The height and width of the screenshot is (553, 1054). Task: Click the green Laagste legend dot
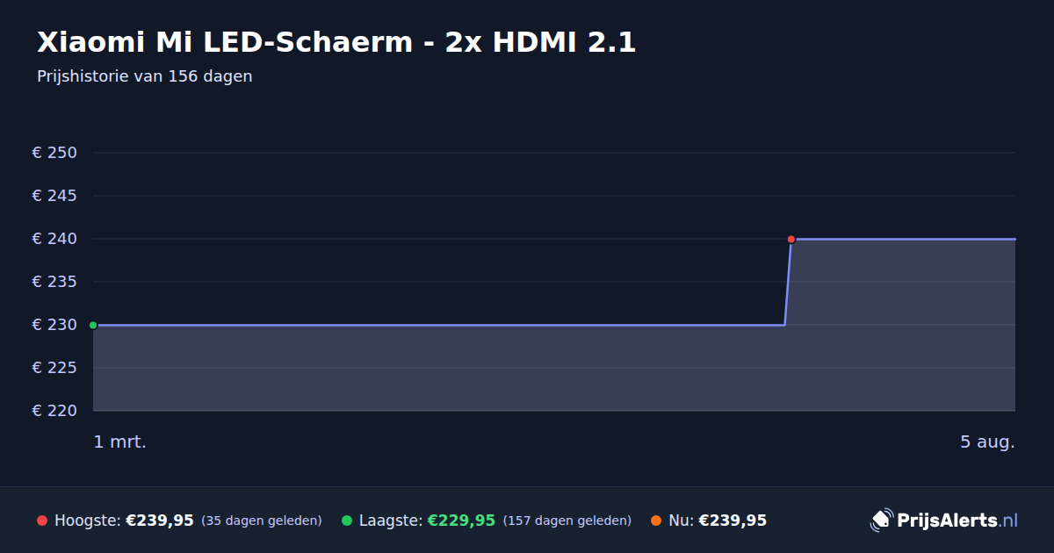click(x=347, y=521)
